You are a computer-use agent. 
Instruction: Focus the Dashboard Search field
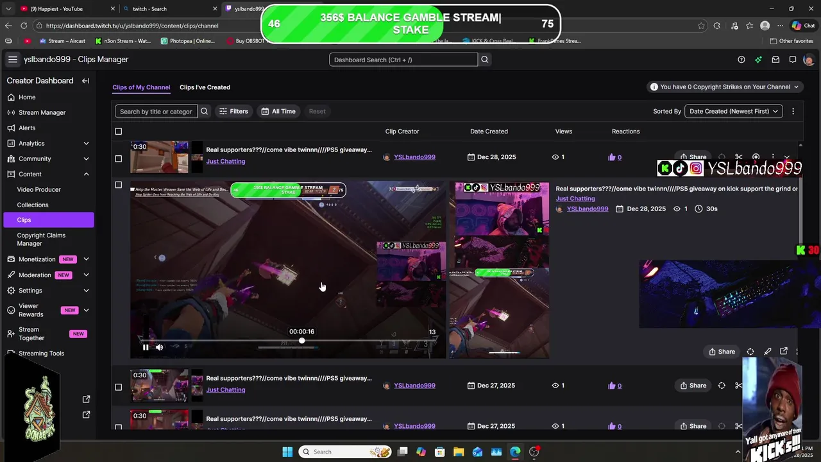click(403, 60)
